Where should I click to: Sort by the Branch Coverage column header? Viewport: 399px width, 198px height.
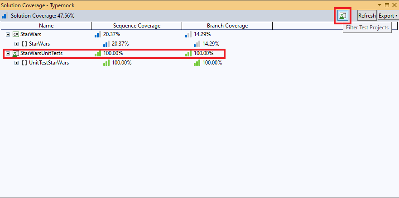click(227, 26)
